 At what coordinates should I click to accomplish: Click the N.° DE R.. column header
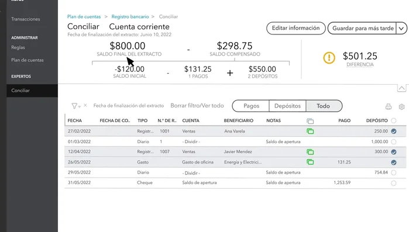[167, 120]
